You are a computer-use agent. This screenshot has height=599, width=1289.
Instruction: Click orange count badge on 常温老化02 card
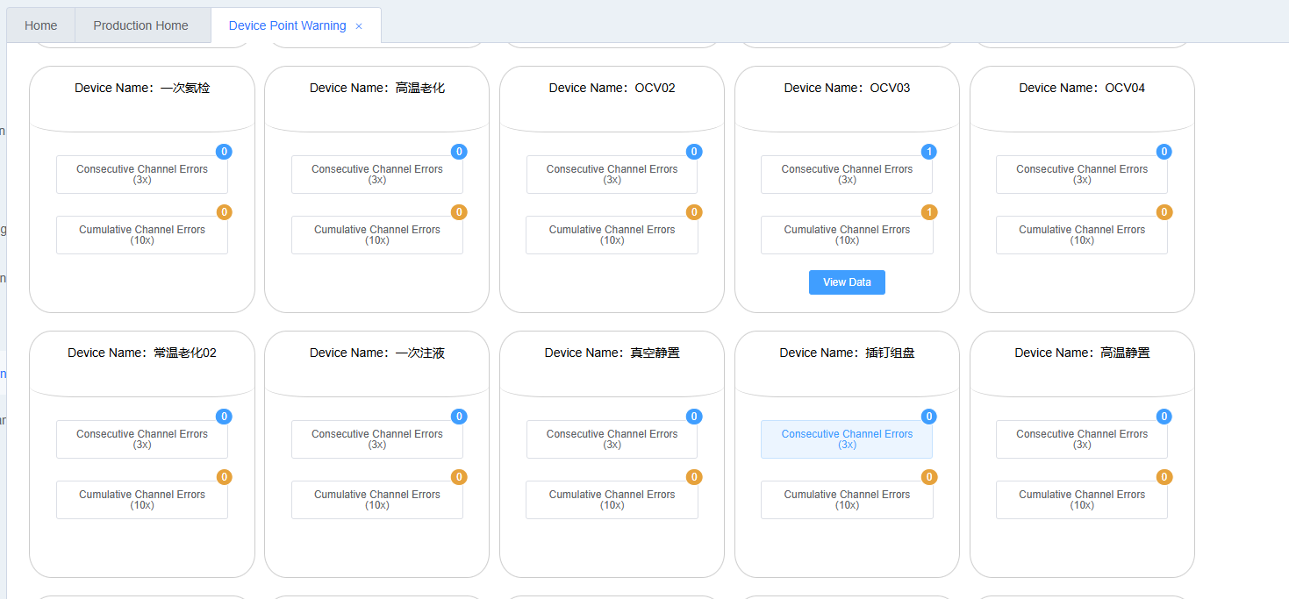[225, 477]
